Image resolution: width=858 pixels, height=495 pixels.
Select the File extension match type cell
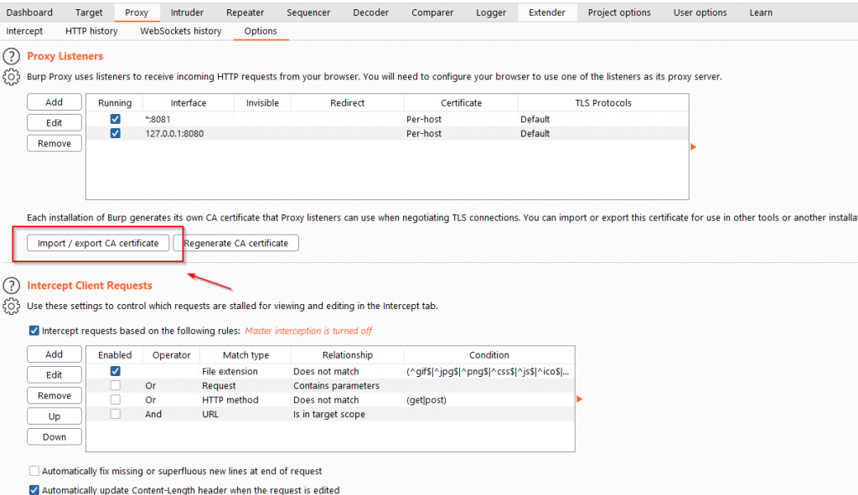pos(246,371)
